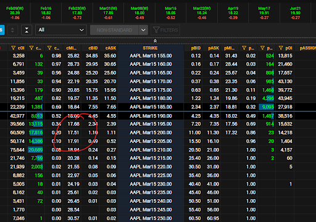Viewport: 316px width, 222px height.
Task: Click call ask 1.11 at 200 strike
Action: tap(111, 133)
